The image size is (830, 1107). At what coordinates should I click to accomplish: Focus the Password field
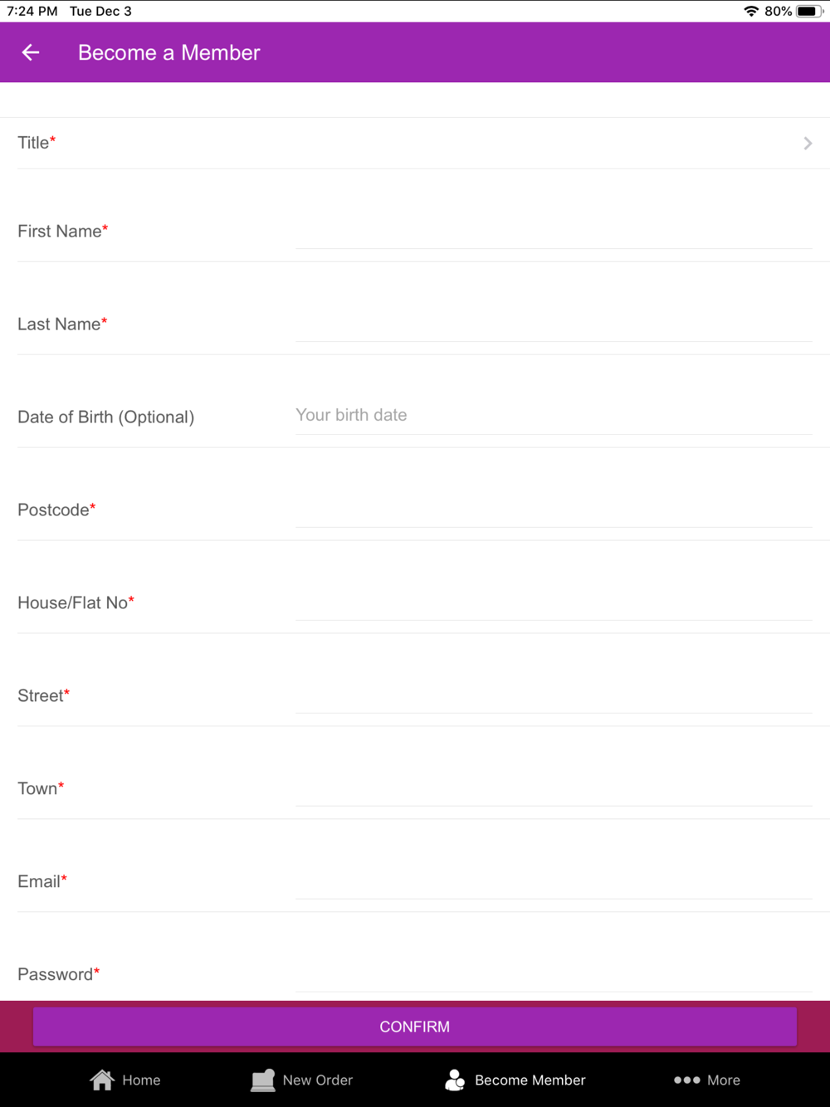[x=553, y=974]
